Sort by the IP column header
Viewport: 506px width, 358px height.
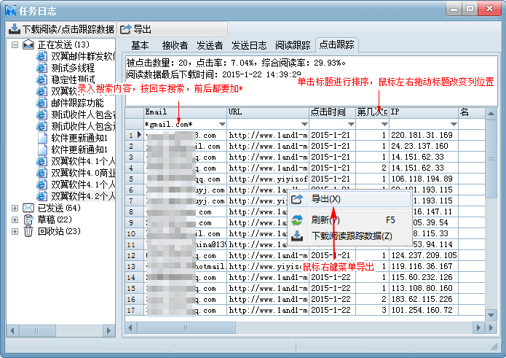point(424,112)
